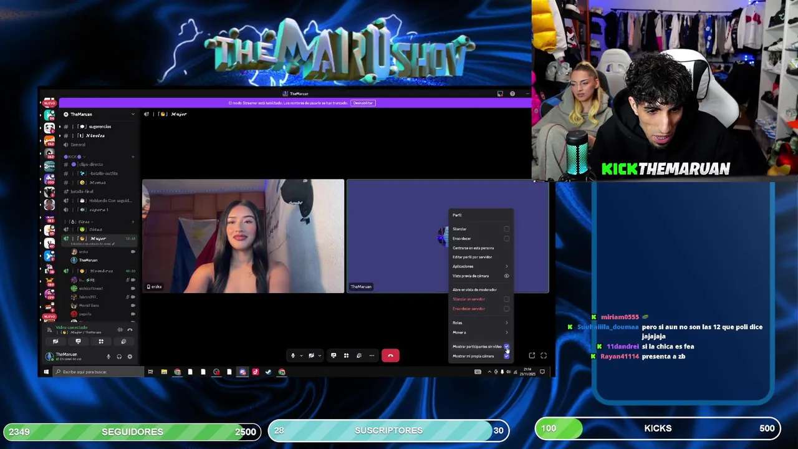The image size is (798, 449).
Task: Toggle noise suppression in voice panel
Action: (x=120, y=330)
